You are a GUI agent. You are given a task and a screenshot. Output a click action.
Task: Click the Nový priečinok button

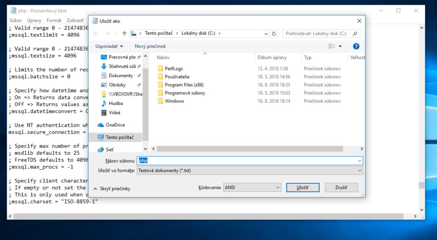coord(150,46)
